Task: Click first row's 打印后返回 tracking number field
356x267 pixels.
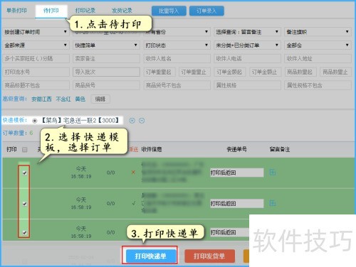Action: click(236, 173)
